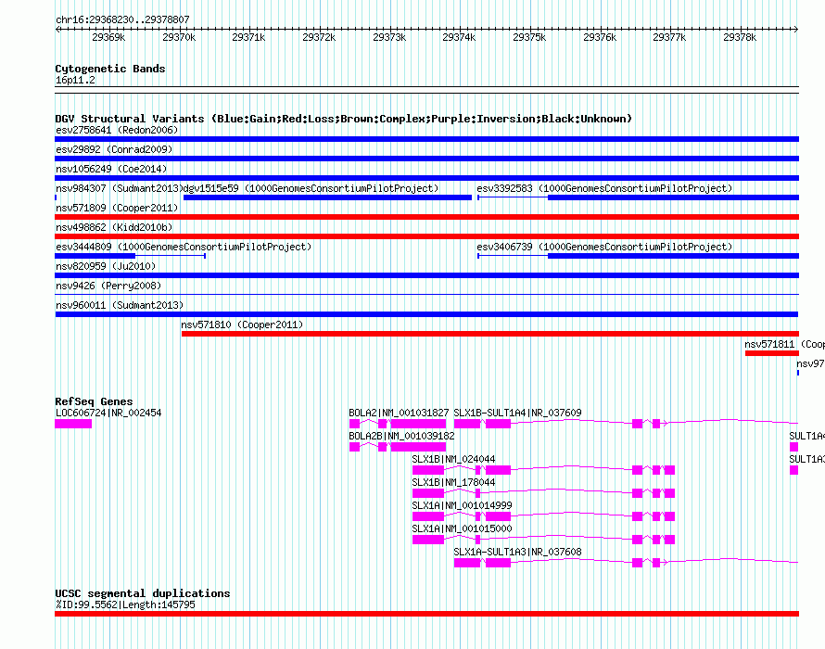Select transcript SLX1B-SULT1A4|NR_037609
Screen dimensions: 825x649
(x=518, y=413)
